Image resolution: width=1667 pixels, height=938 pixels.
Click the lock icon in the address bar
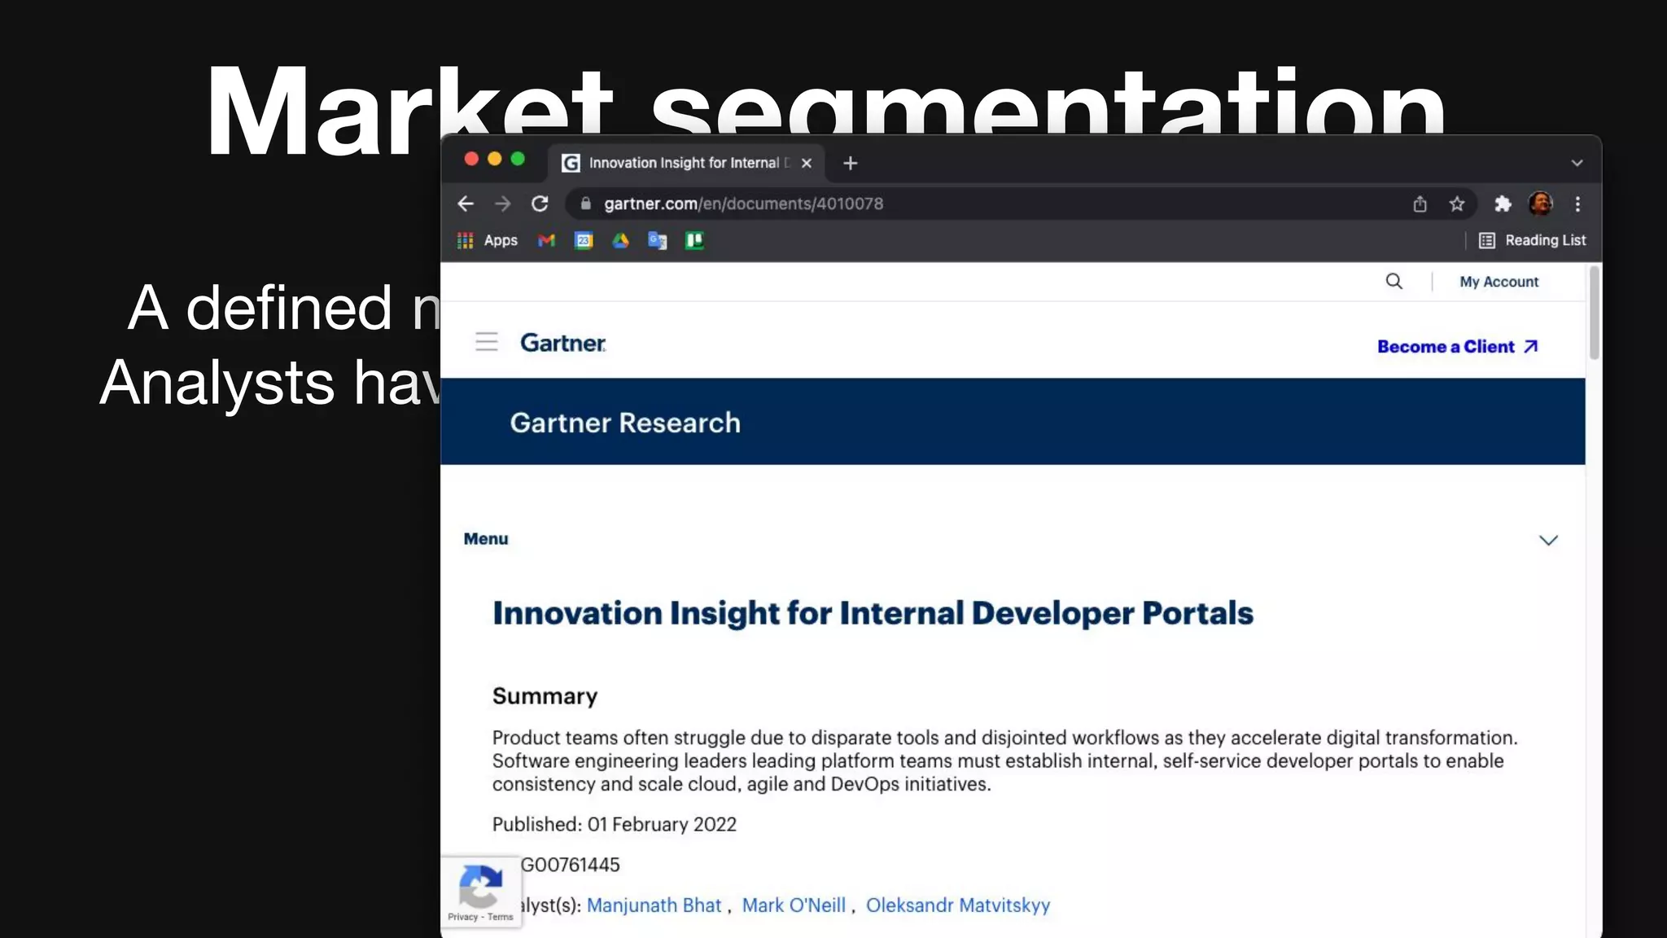(x=585, y=204)
